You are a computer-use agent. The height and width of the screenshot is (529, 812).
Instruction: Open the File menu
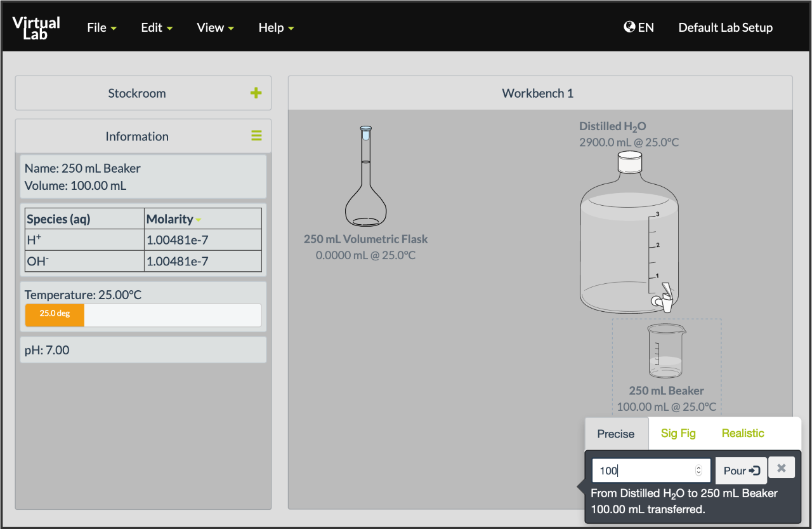(x=101, y=27)
